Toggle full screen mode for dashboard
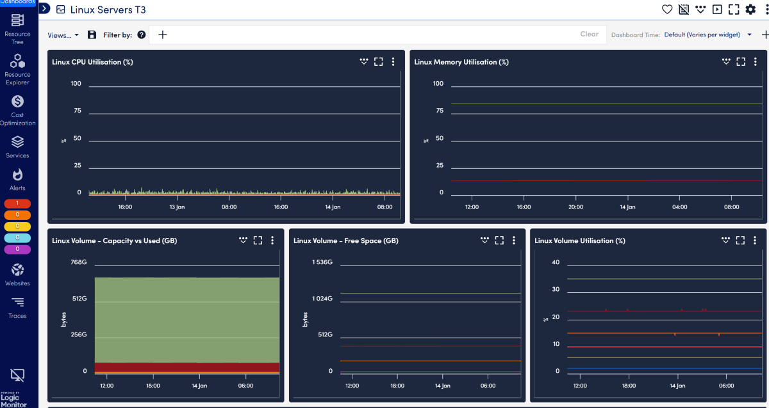This screenshot has height=408, width=769. coord(734,10)
